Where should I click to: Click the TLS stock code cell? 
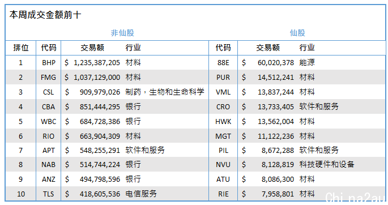pos(48,194)
